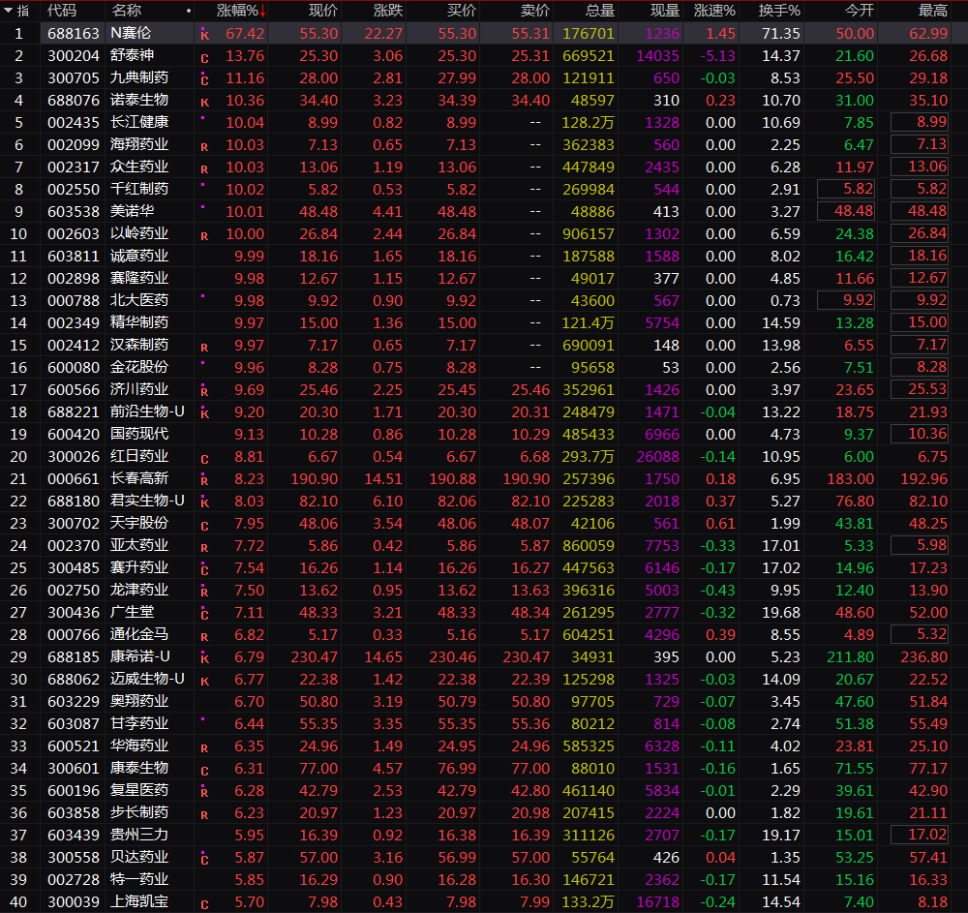Screen dimensions: 968x913
Task: Click the R marker icon on 济川药业 row
Action: [204, 391]
